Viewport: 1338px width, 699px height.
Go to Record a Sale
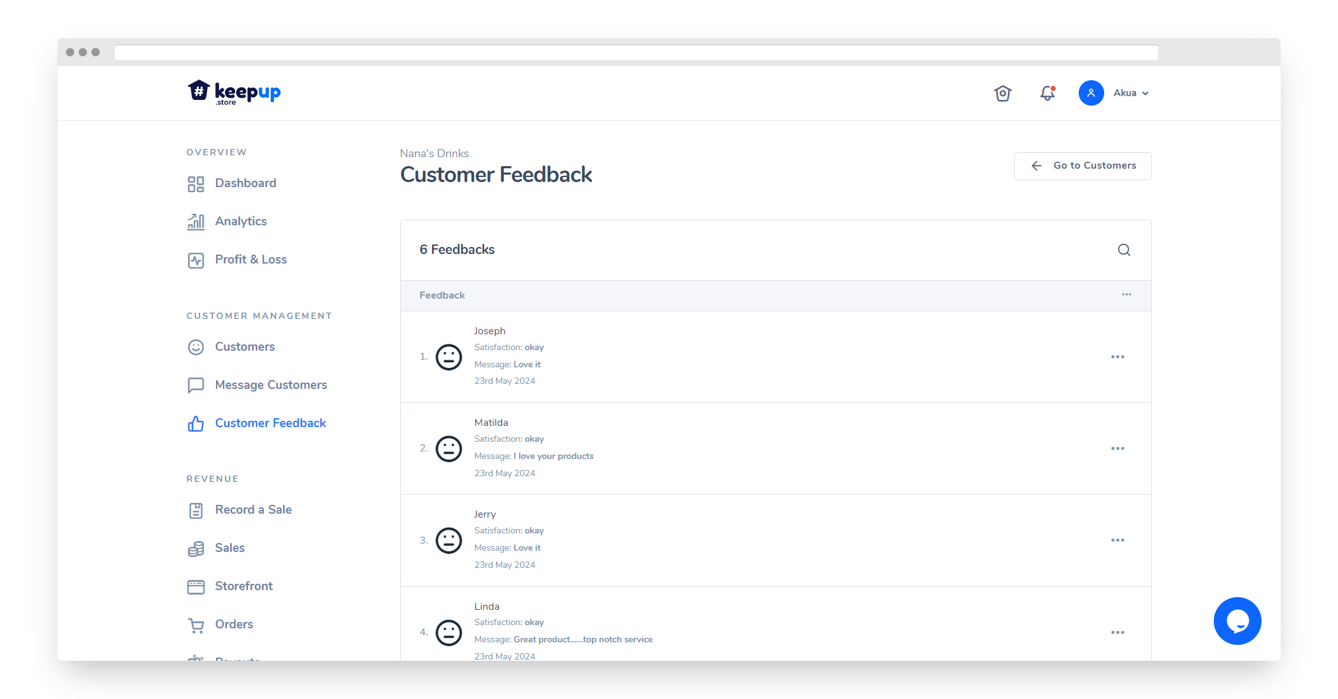[253, 510]
